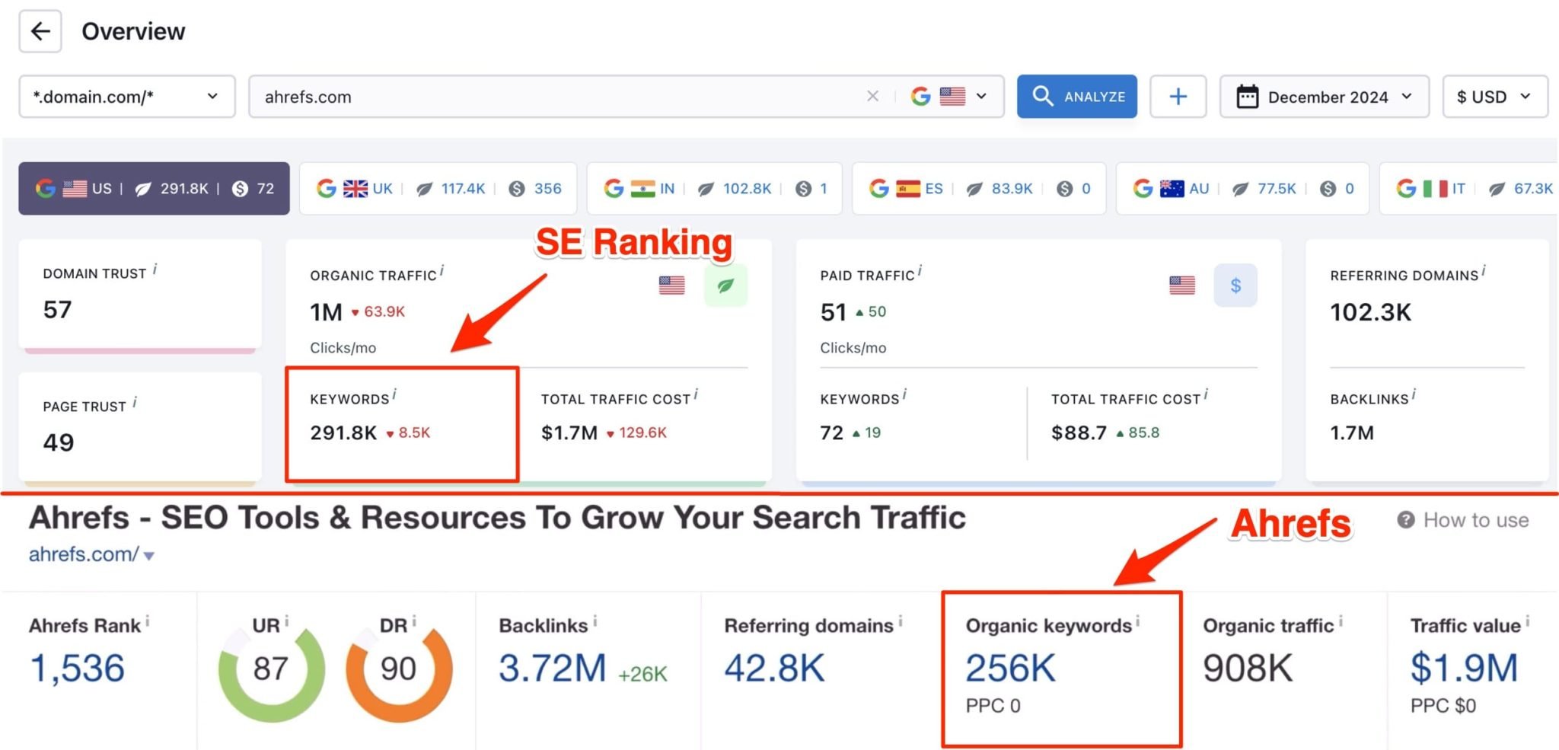This screenshot has width=1559, height=750.
Task: Select the AU 77.5K region tab
Action: (1243, 188)
